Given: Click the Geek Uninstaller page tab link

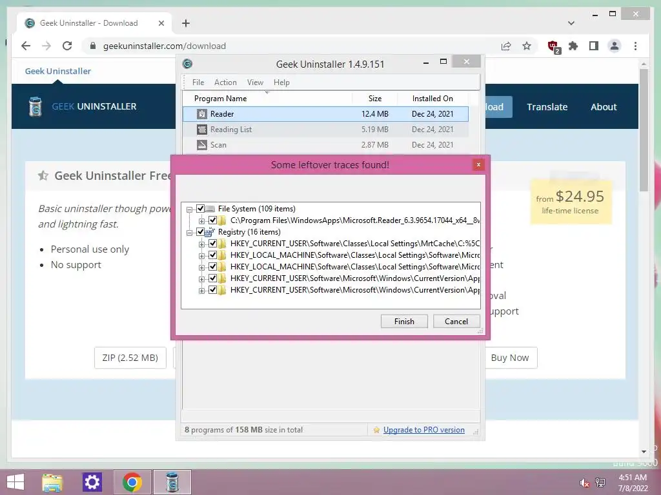Looking at the screenshot, I should pyautogui.click(x=57, y=71).
